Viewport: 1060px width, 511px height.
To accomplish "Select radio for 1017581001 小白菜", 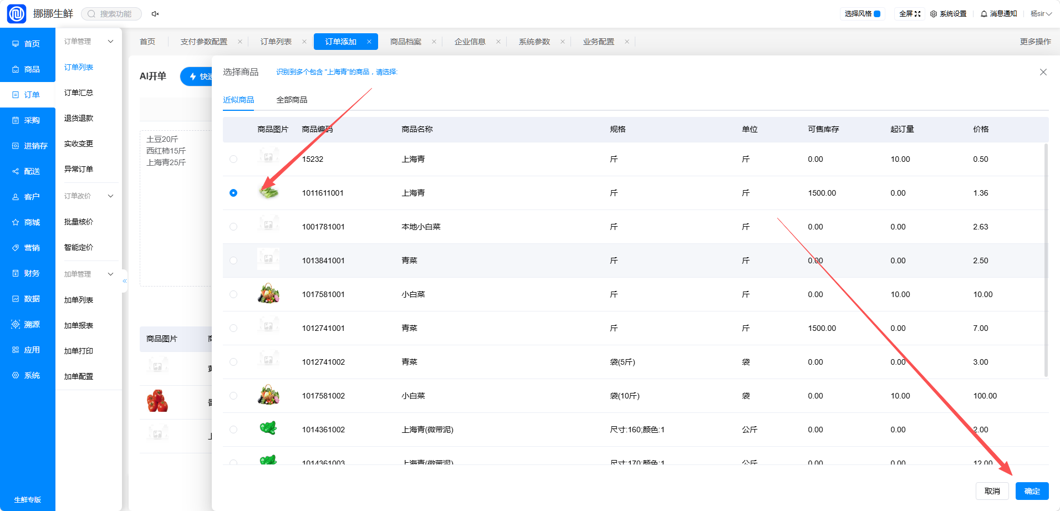I will tap(233, 294).
